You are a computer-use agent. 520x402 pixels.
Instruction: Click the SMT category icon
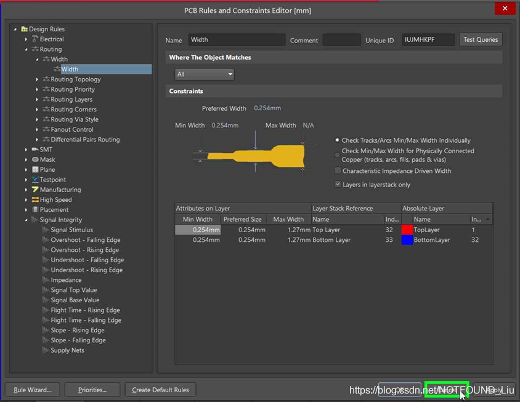coord(35,150)
